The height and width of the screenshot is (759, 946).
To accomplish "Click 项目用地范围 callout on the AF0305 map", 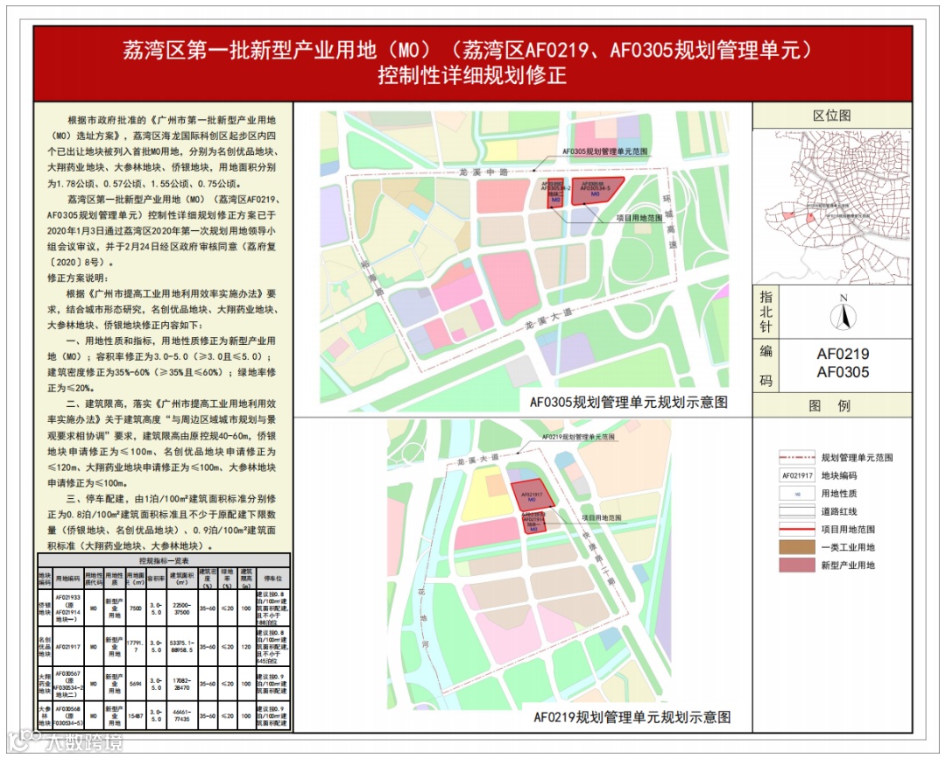I will click(639, 218).
